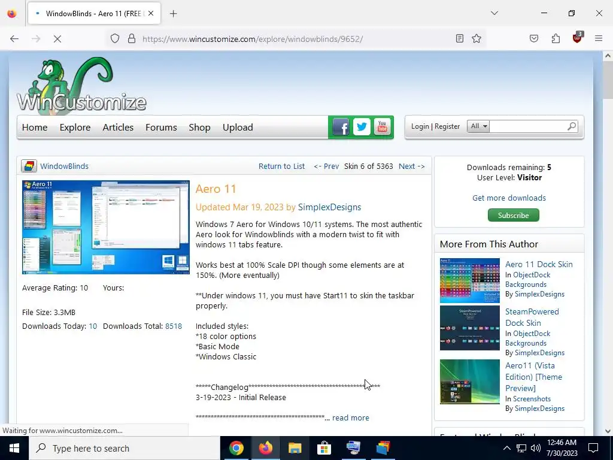Open Firefox application hamburger menu
The height and width of the screenshot is (460, 613).
click(599, 38)
